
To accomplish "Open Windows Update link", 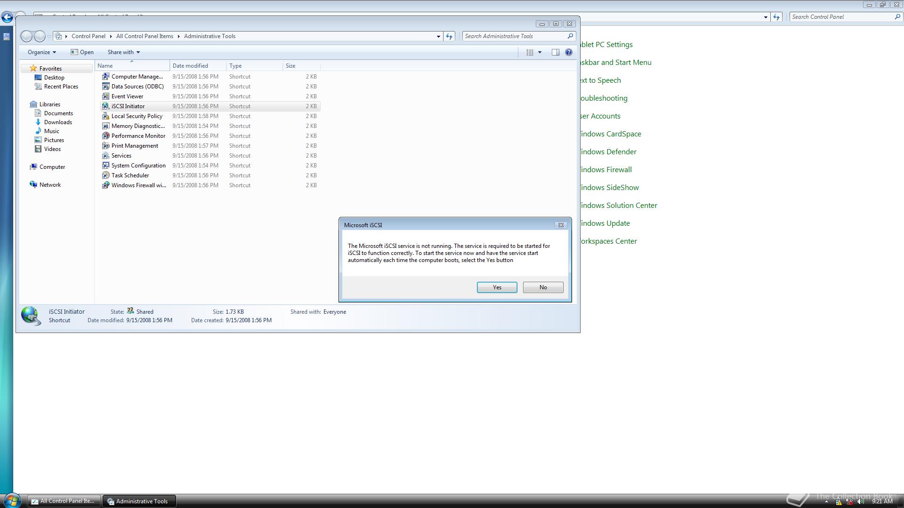I will (x=605, y=223).
